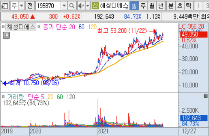Click the 해성디에스 chart legend label
Image resolution: width=209 pixels, height=136 pixels.
tap(21, 27)
